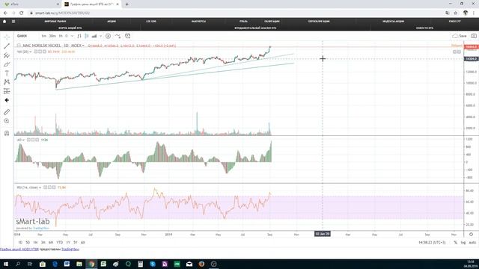Set date range to 5Y
Image resolution: width=479 pixels, height=269 pixels.
(x=75, y=242)
